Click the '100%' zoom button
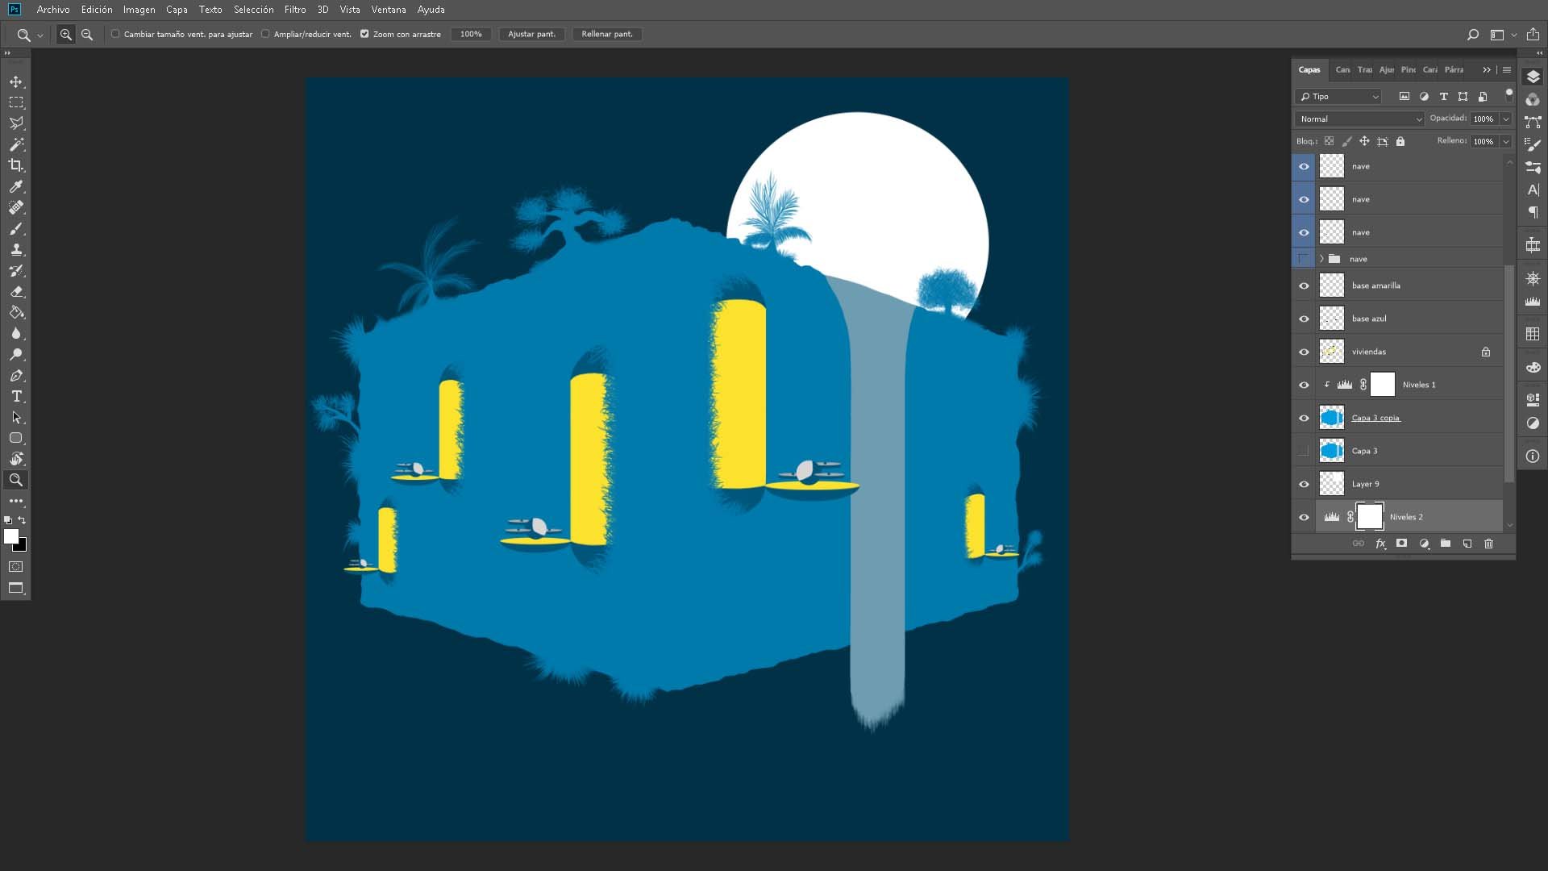The image size is (1548, 871). (471, 34)
